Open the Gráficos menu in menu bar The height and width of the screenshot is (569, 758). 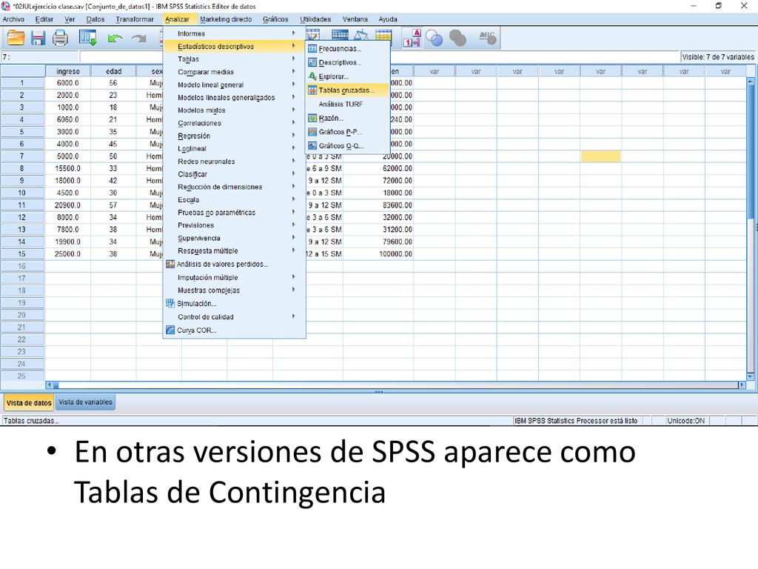click(275, 19)
